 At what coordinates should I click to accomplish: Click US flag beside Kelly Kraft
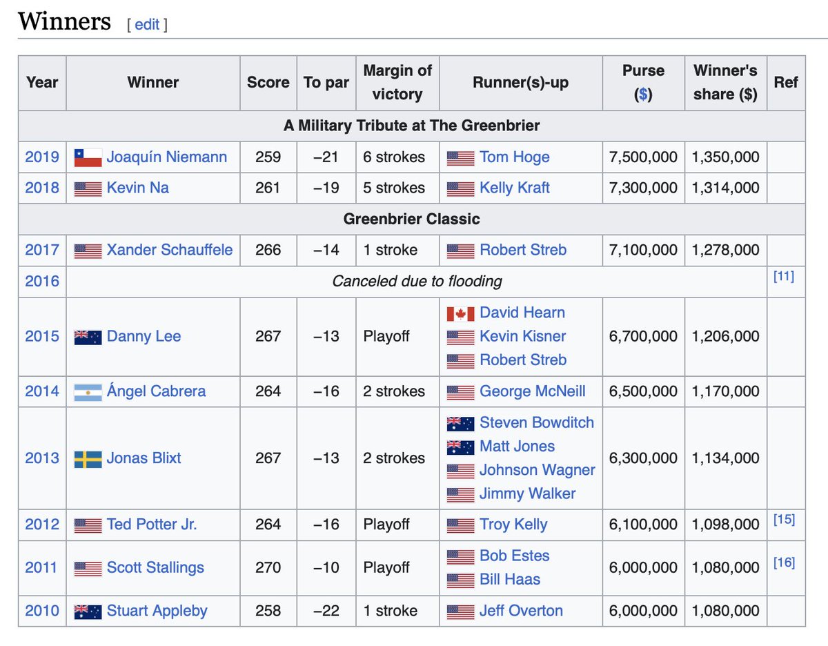[461, 188]
